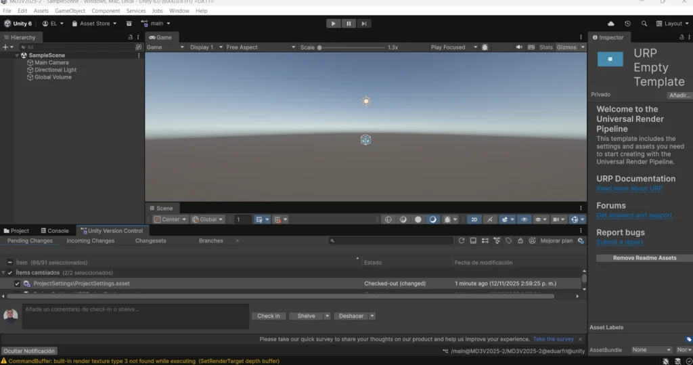This screenshot has width=693, height=365.
Task: Switch to the Project tab
Action: coord(16,230)
